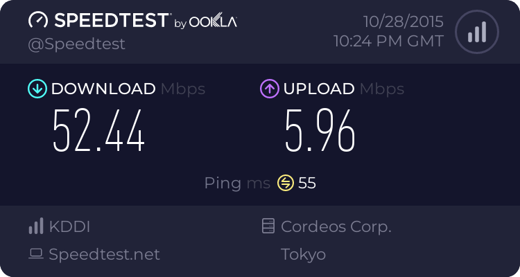Image resolution: width=520 pixels, height=277 pixels.
Task: Click the download arrow icon
Action: pos(36,89)
